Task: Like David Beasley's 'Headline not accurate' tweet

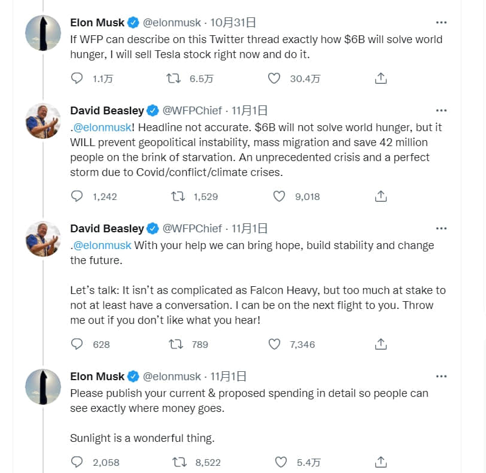Action: click(279, 196)
